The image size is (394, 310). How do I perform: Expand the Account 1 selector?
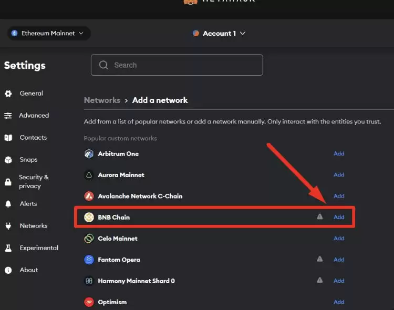click(219, 33)
